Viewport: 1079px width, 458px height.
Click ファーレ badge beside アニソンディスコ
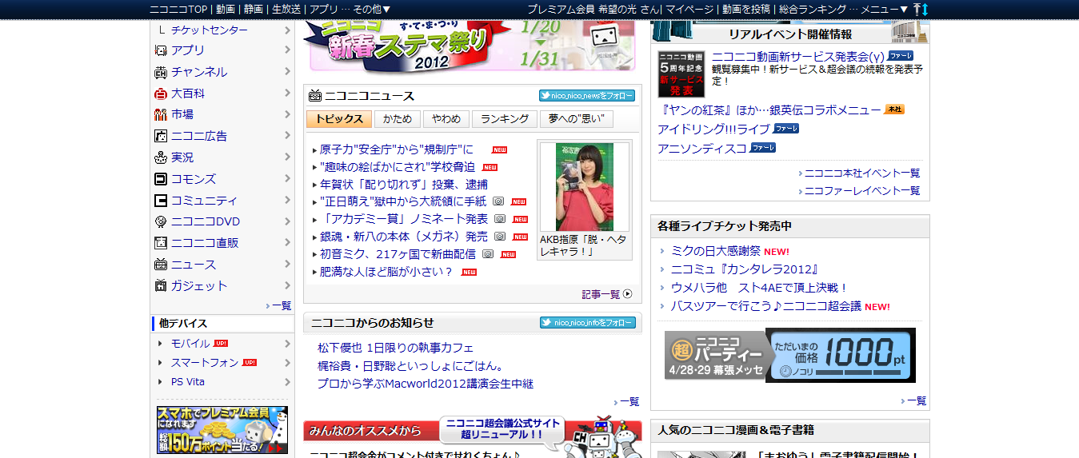(763, 148)
